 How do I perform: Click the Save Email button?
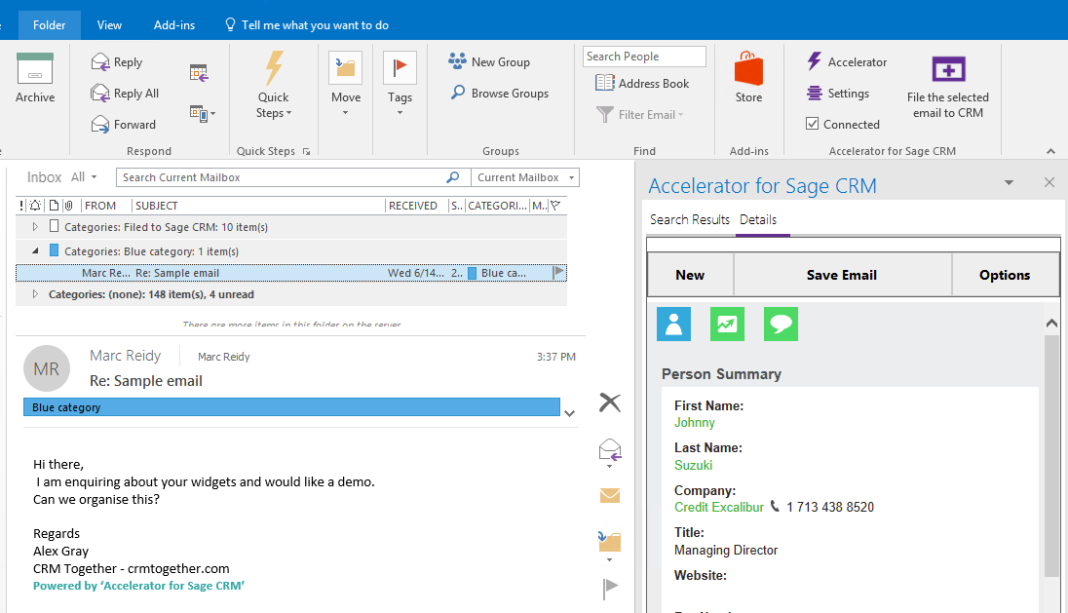click(842, 275)
